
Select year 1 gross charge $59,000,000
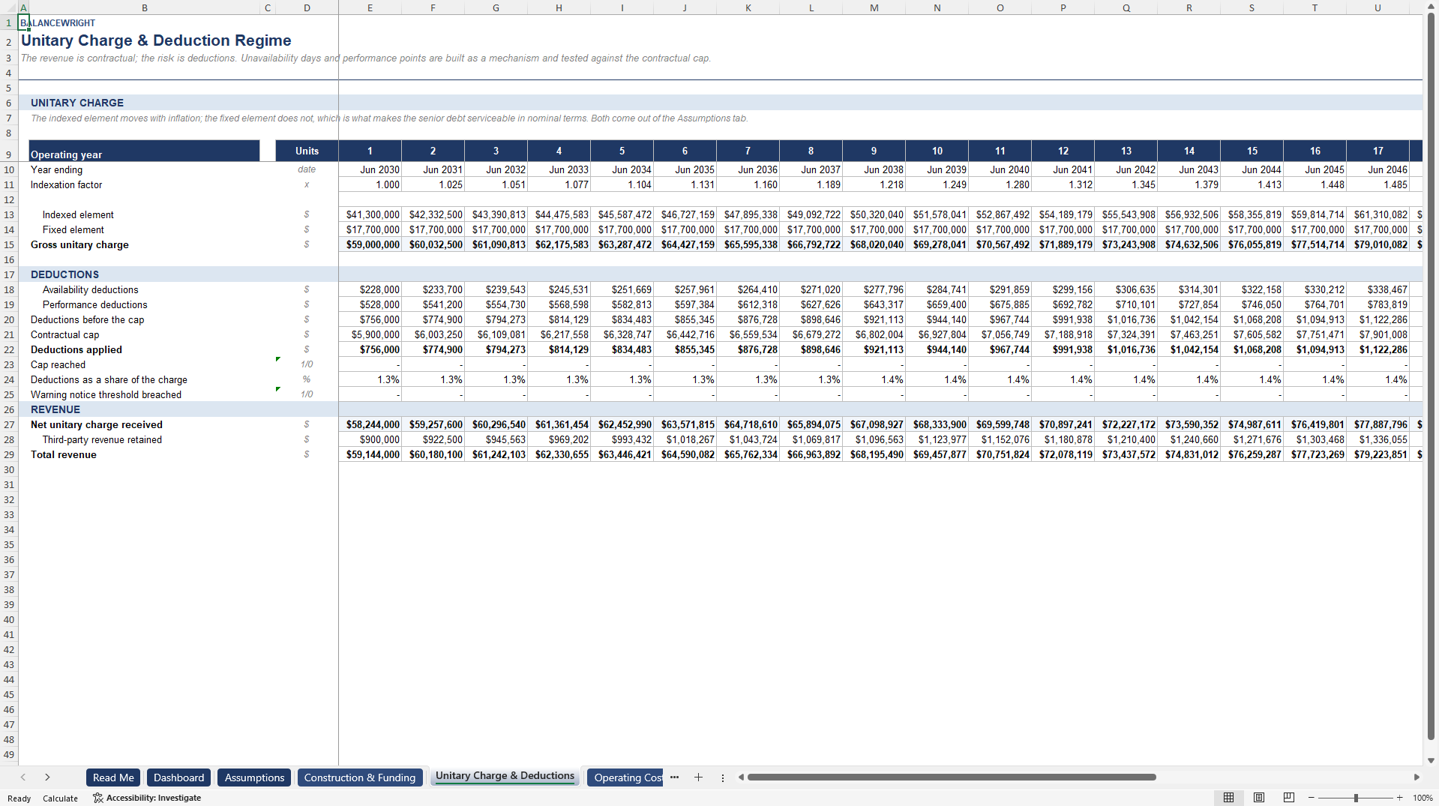click(x=370, y=244)
